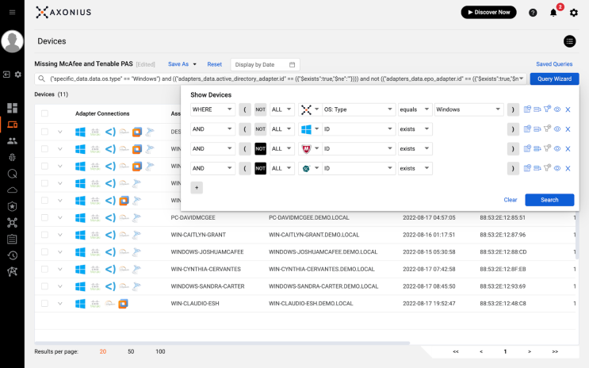Toggle NOT on the McAfee adapter row
The image size is (589, 368).
click(260, 148)
